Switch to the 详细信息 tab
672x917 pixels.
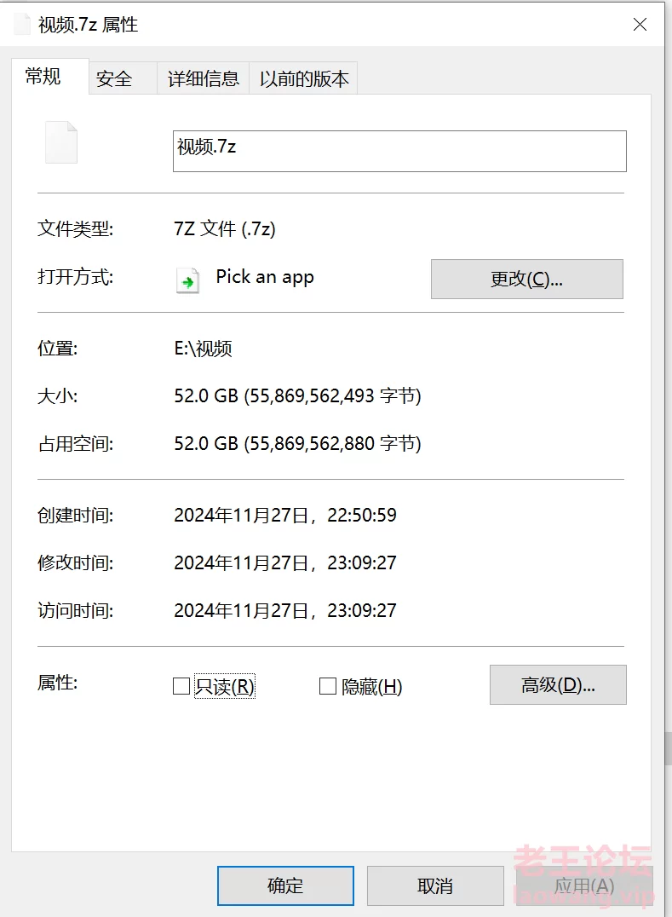pyautogui.click(x=203, y=79)
